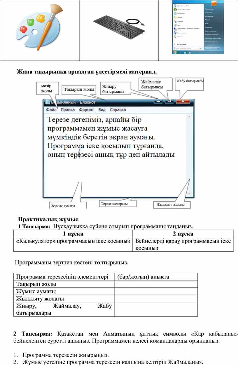Click the Практикалық жұмыс heading
The height and width of the screenshot is (366, 238).
[49, 219]
